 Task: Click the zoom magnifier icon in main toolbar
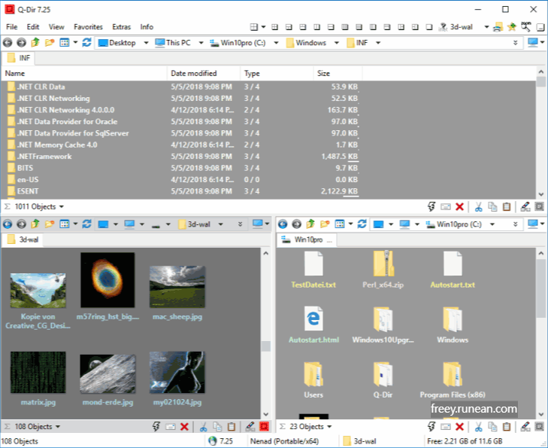pos(525,26)
